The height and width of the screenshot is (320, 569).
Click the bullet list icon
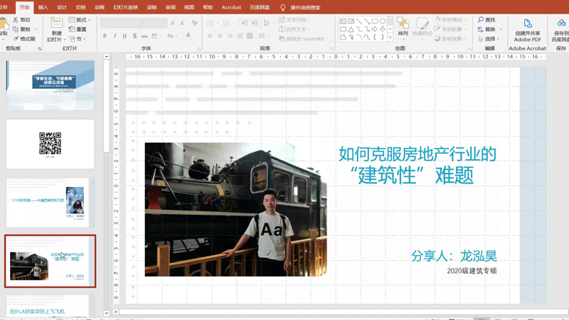pyautogui.click(x=210, y=23)
